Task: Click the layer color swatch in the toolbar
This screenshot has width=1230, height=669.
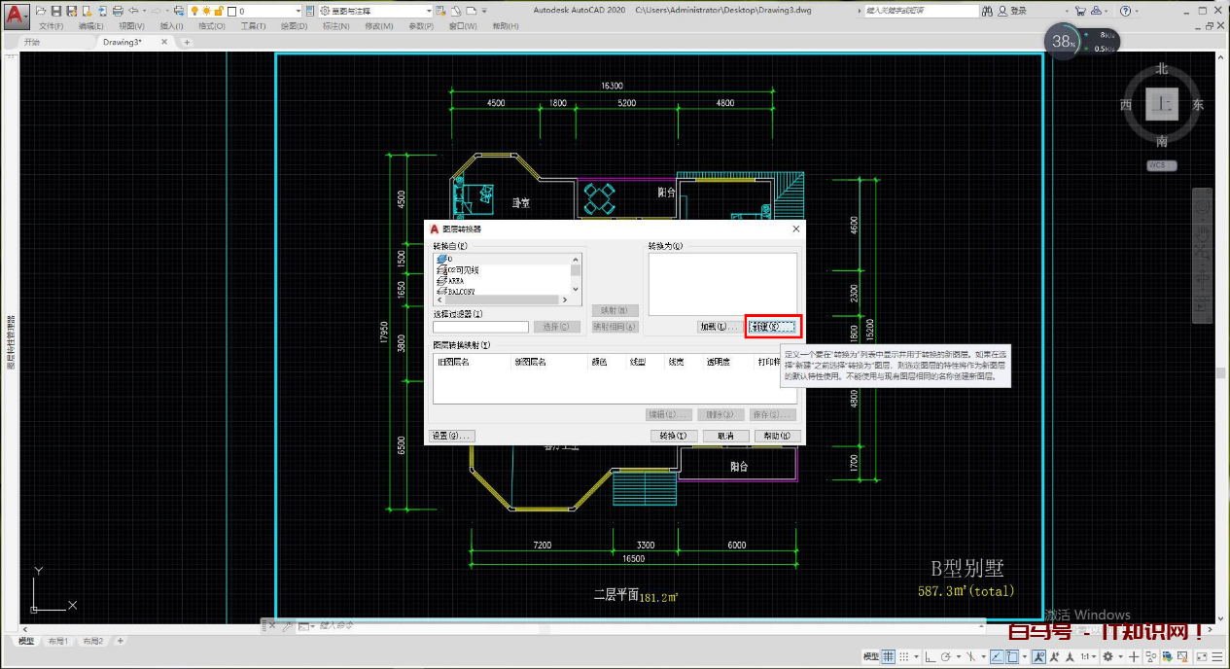Action: pyautogui.click(x=233, y=9)
